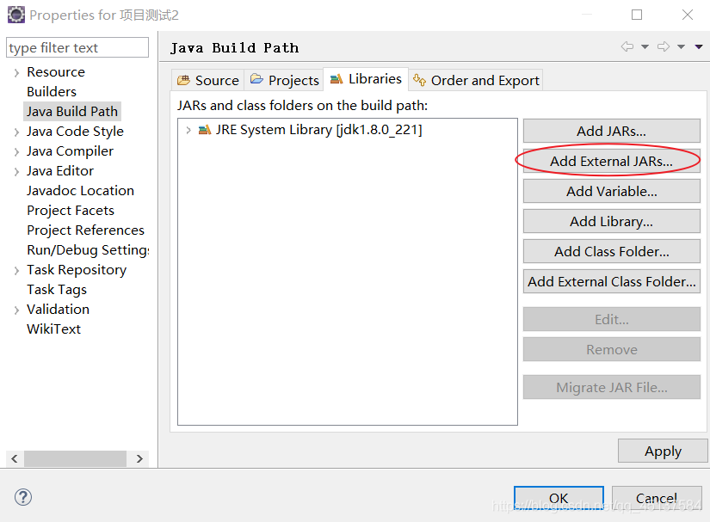
Task: Expand the Java Editor node
Action: pos(16,172)
